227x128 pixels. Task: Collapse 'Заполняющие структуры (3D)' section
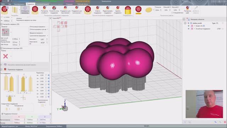pos(1,48)
